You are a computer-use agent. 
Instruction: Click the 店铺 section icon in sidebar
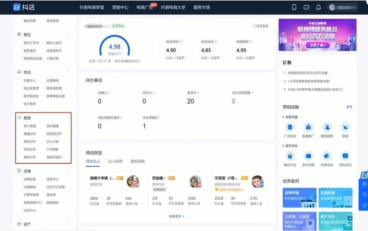click(x=19, y=171)
